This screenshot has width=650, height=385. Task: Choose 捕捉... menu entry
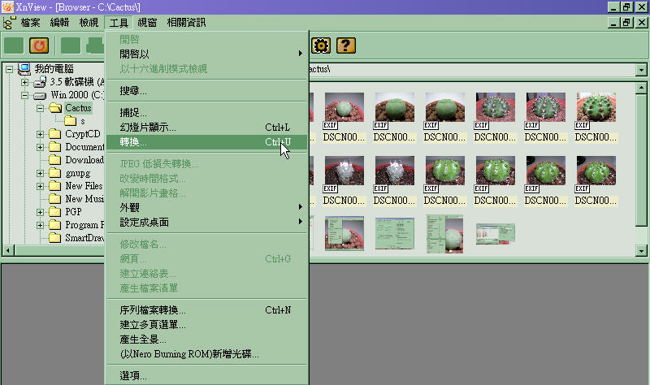click(207, 112)
